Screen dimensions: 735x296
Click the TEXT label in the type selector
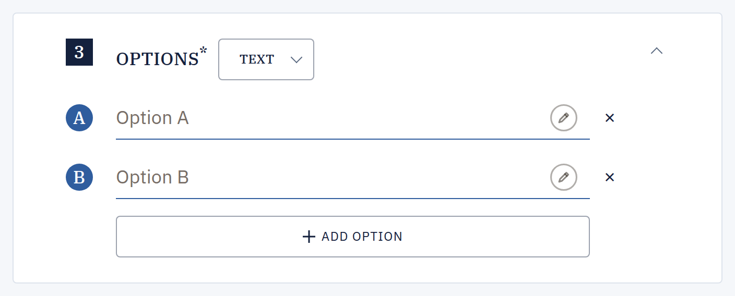257,59
